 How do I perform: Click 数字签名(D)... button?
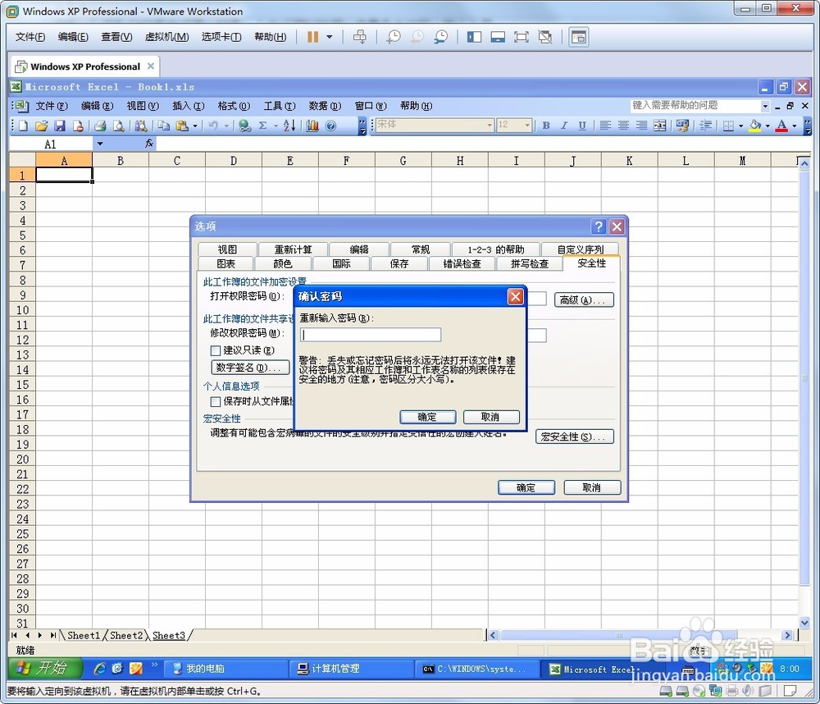pyautogui.click(x=250, y=368)
